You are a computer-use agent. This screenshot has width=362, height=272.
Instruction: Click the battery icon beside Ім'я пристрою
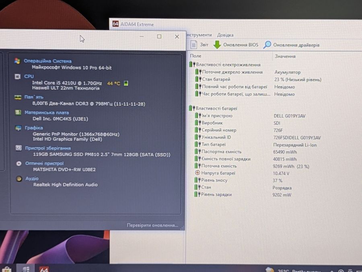[198, 115]
